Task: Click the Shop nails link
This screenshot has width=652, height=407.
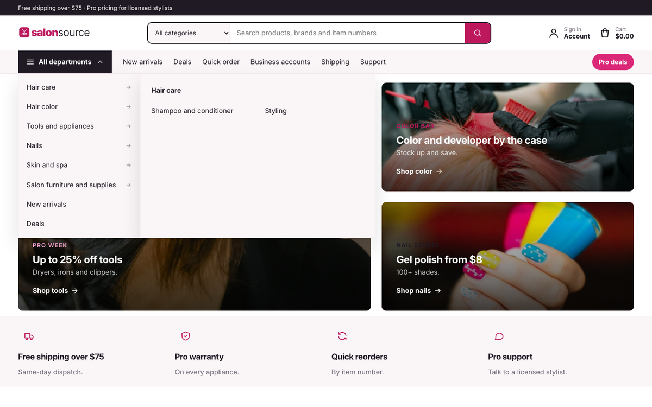Action: click(x=418, y=291)
